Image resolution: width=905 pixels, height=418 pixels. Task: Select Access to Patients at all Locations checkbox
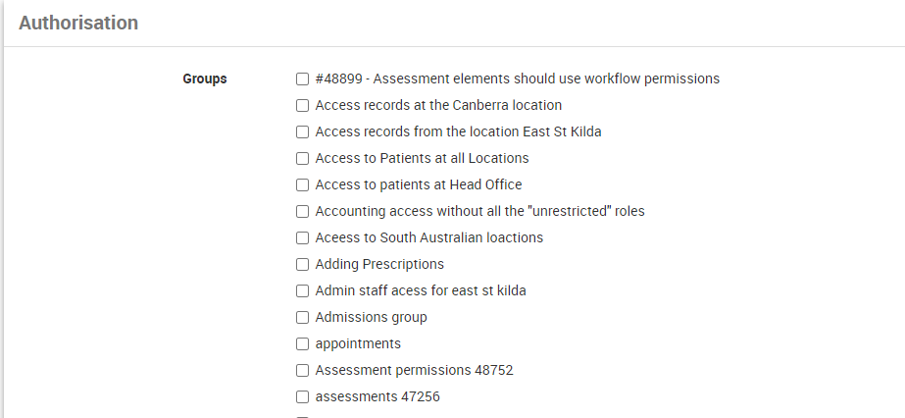click(x=303, y=158)
